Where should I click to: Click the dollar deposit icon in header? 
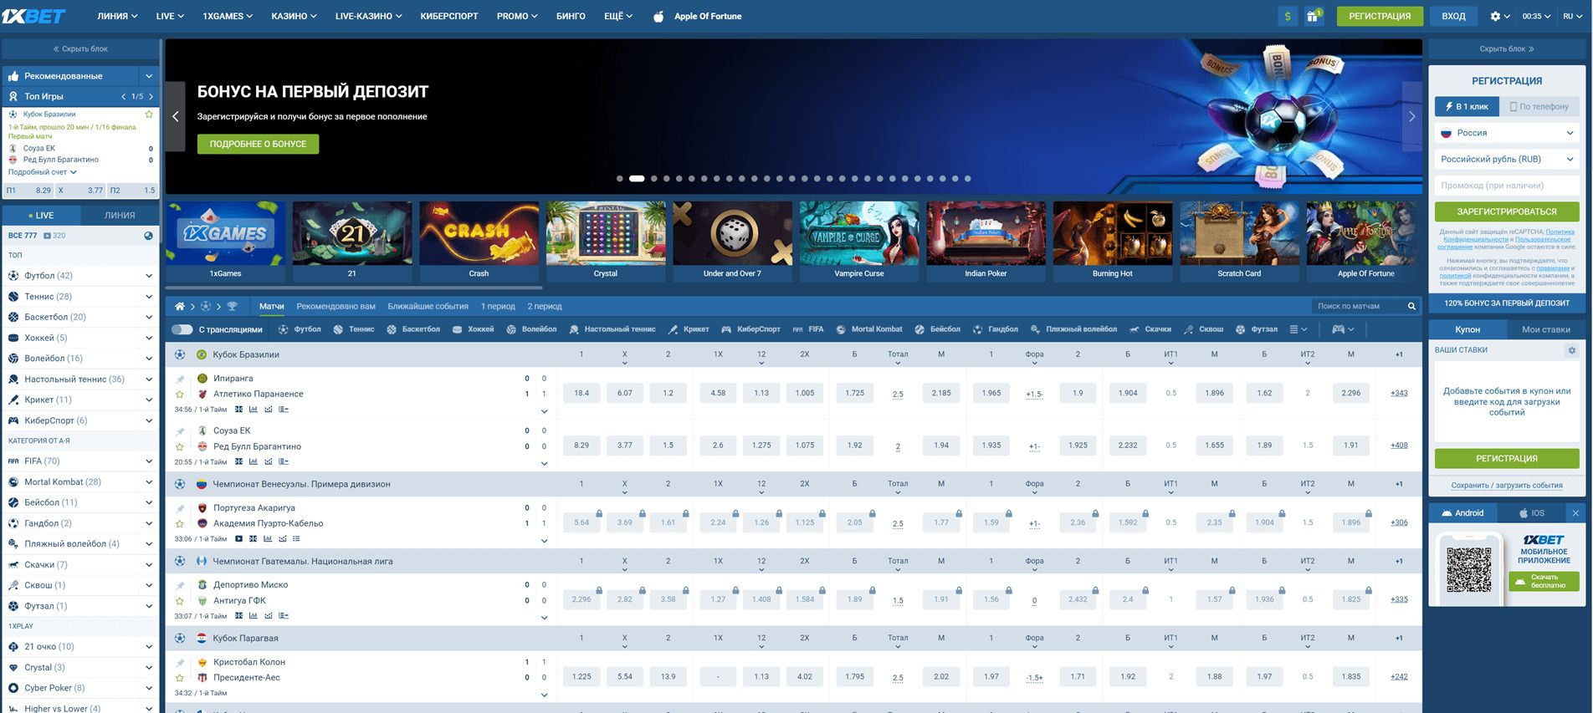(x=1288, y=16)
